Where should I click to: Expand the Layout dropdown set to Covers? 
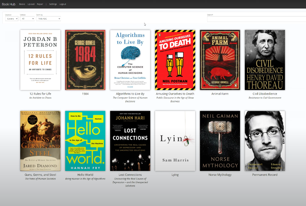pos(12,19)
